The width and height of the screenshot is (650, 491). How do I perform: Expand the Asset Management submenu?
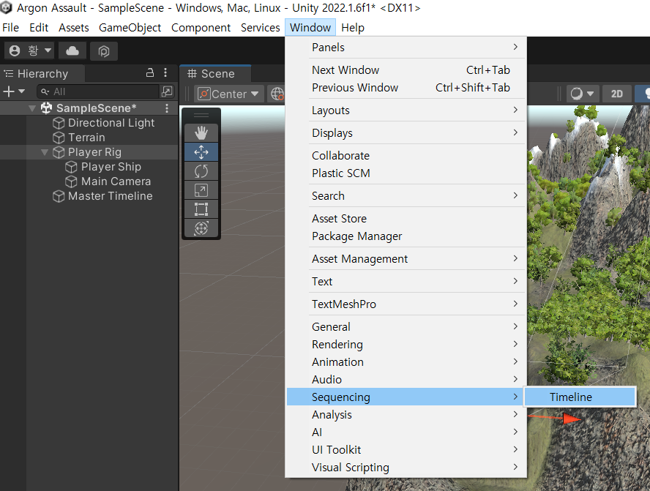(x=406, y=259)
